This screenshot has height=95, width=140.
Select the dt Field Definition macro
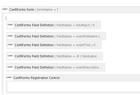coord(55,56)
